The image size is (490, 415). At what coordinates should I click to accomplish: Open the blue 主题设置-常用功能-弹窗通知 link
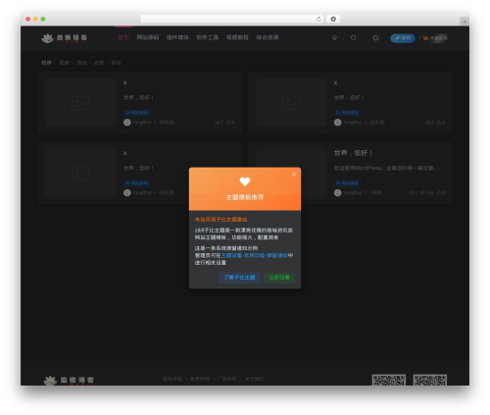pyautogui.click(x=255, y=255)
